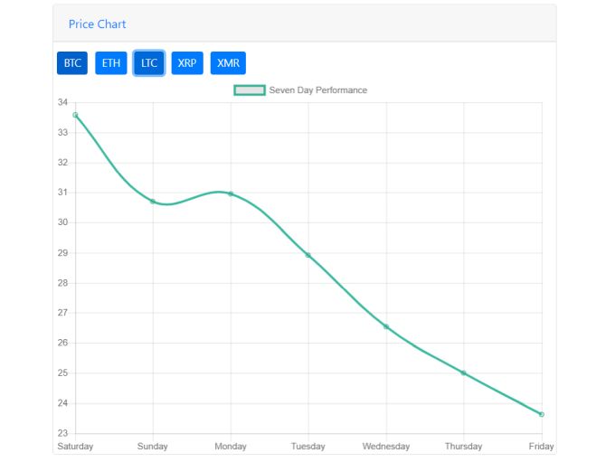Select the BTC price button
615x462 pixels.
(72, 62)
